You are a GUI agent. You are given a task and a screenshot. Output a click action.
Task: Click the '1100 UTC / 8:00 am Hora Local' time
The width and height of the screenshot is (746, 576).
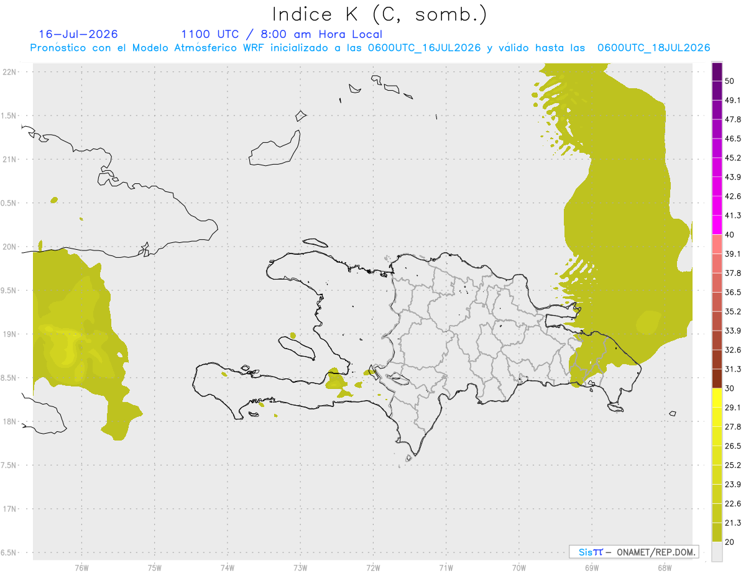[x=282, y=34]
